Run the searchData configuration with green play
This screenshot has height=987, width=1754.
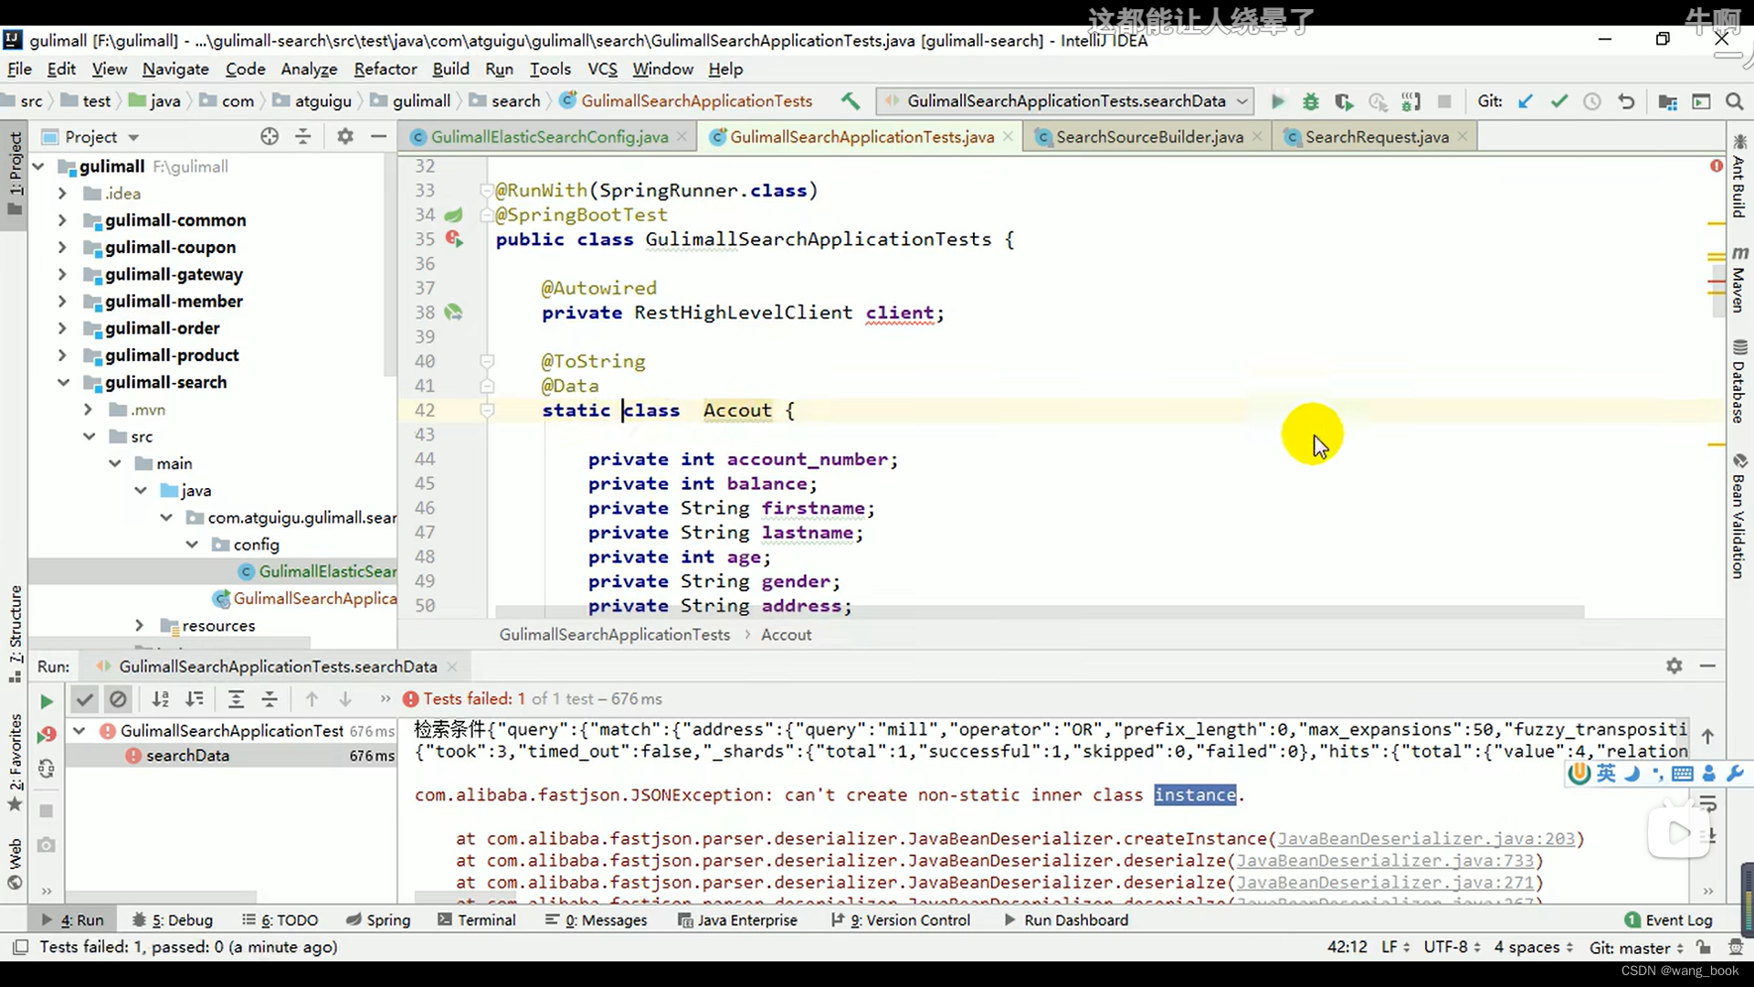point(1277,101)
